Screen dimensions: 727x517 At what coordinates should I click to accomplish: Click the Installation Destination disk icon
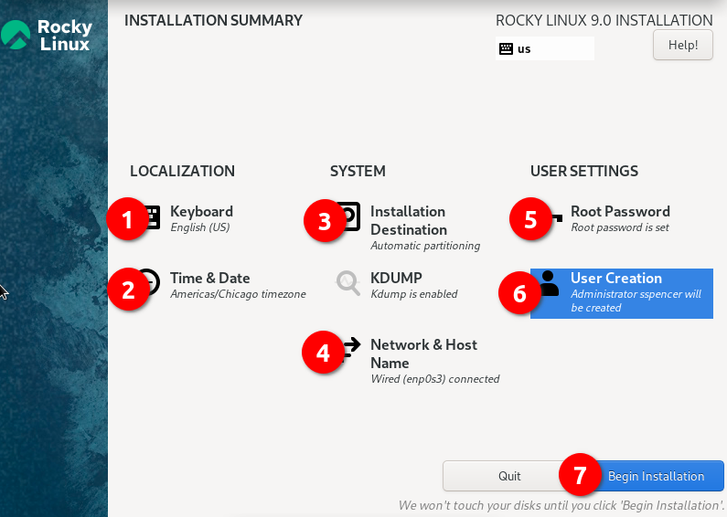350,217
